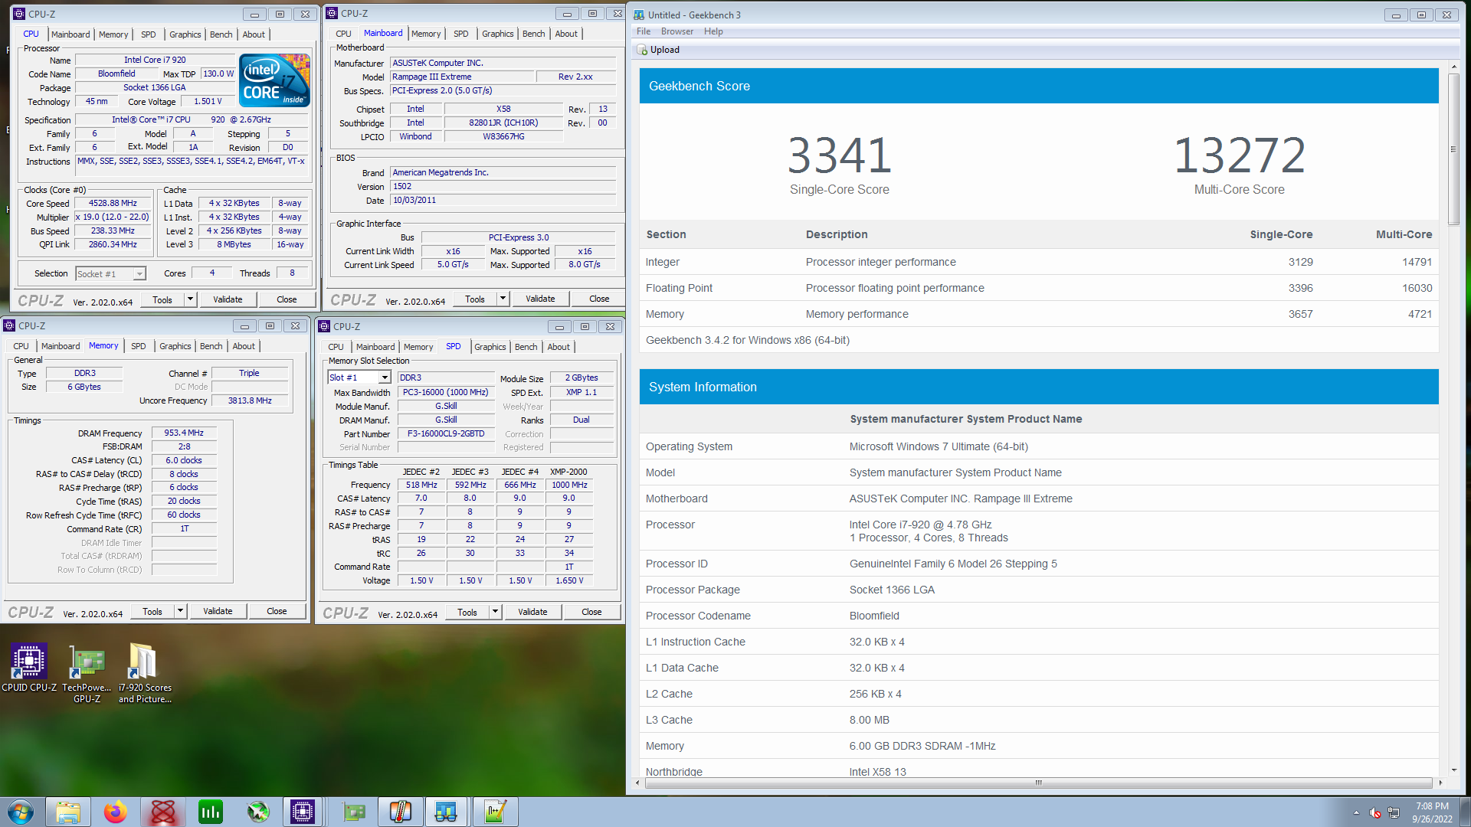
Task: Switch to CPU-Z via its taskbar icon
Action: click(303, 812)
